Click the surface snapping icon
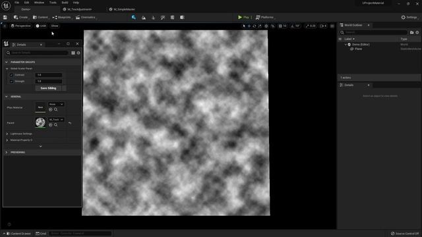 273,26
